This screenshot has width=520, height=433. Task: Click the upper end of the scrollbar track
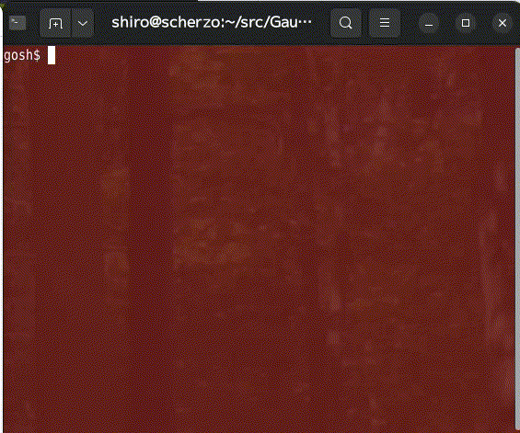(517, 53)
